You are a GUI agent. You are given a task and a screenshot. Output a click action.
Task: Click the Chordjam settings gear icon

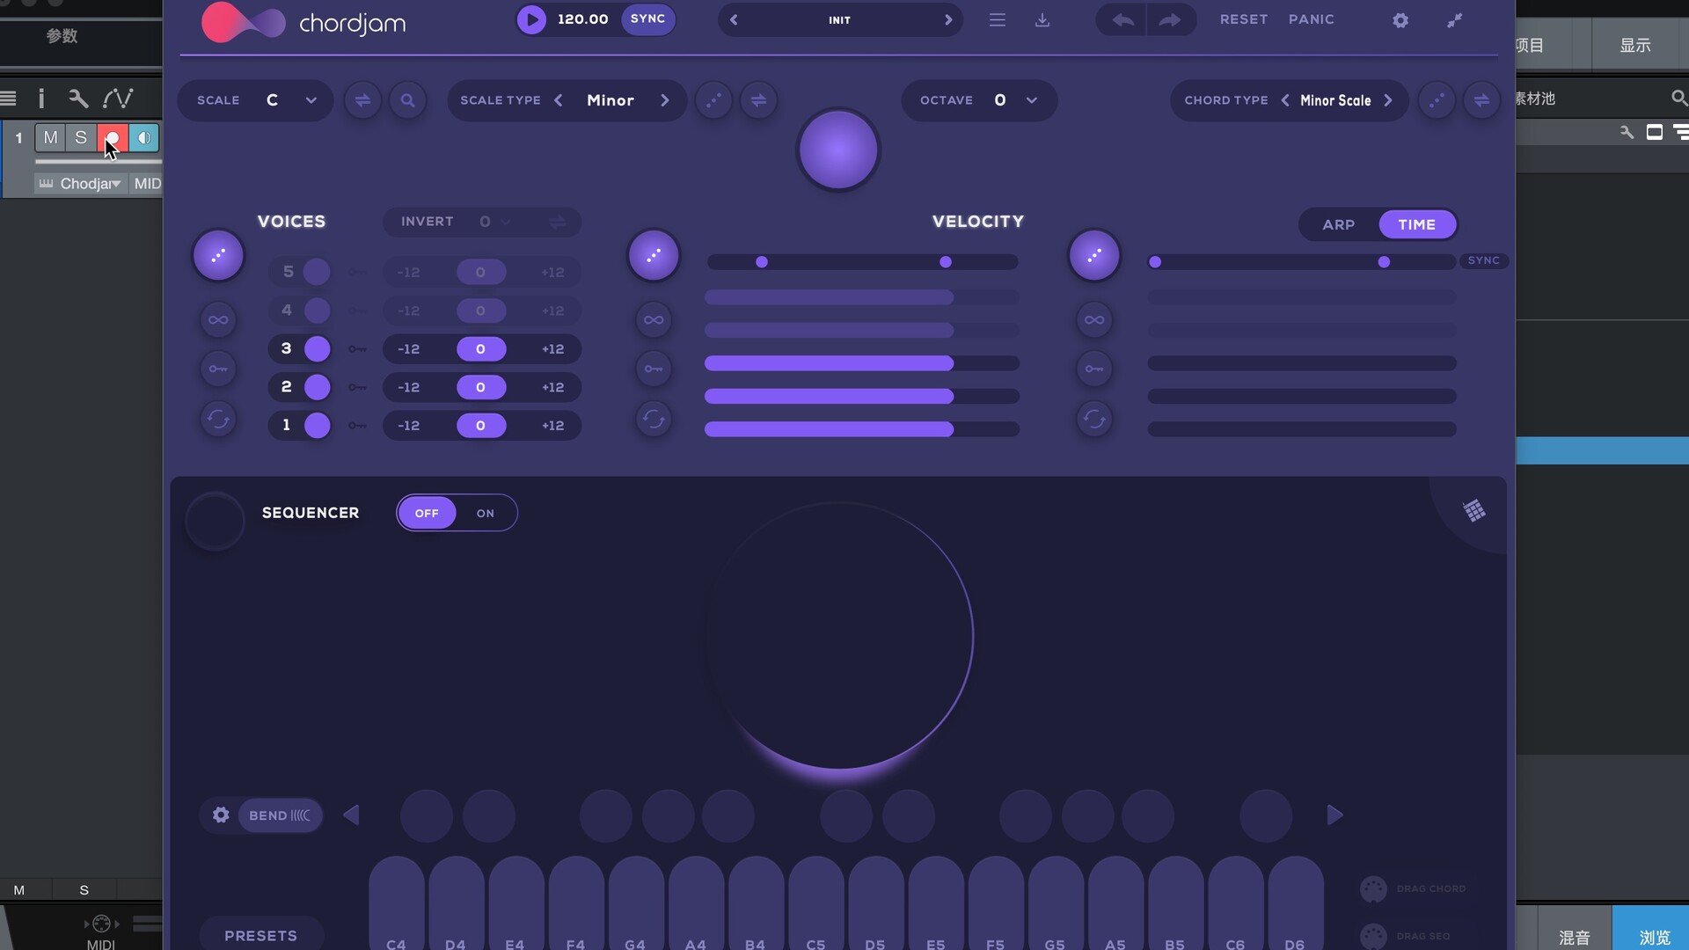coord(1400,19)
